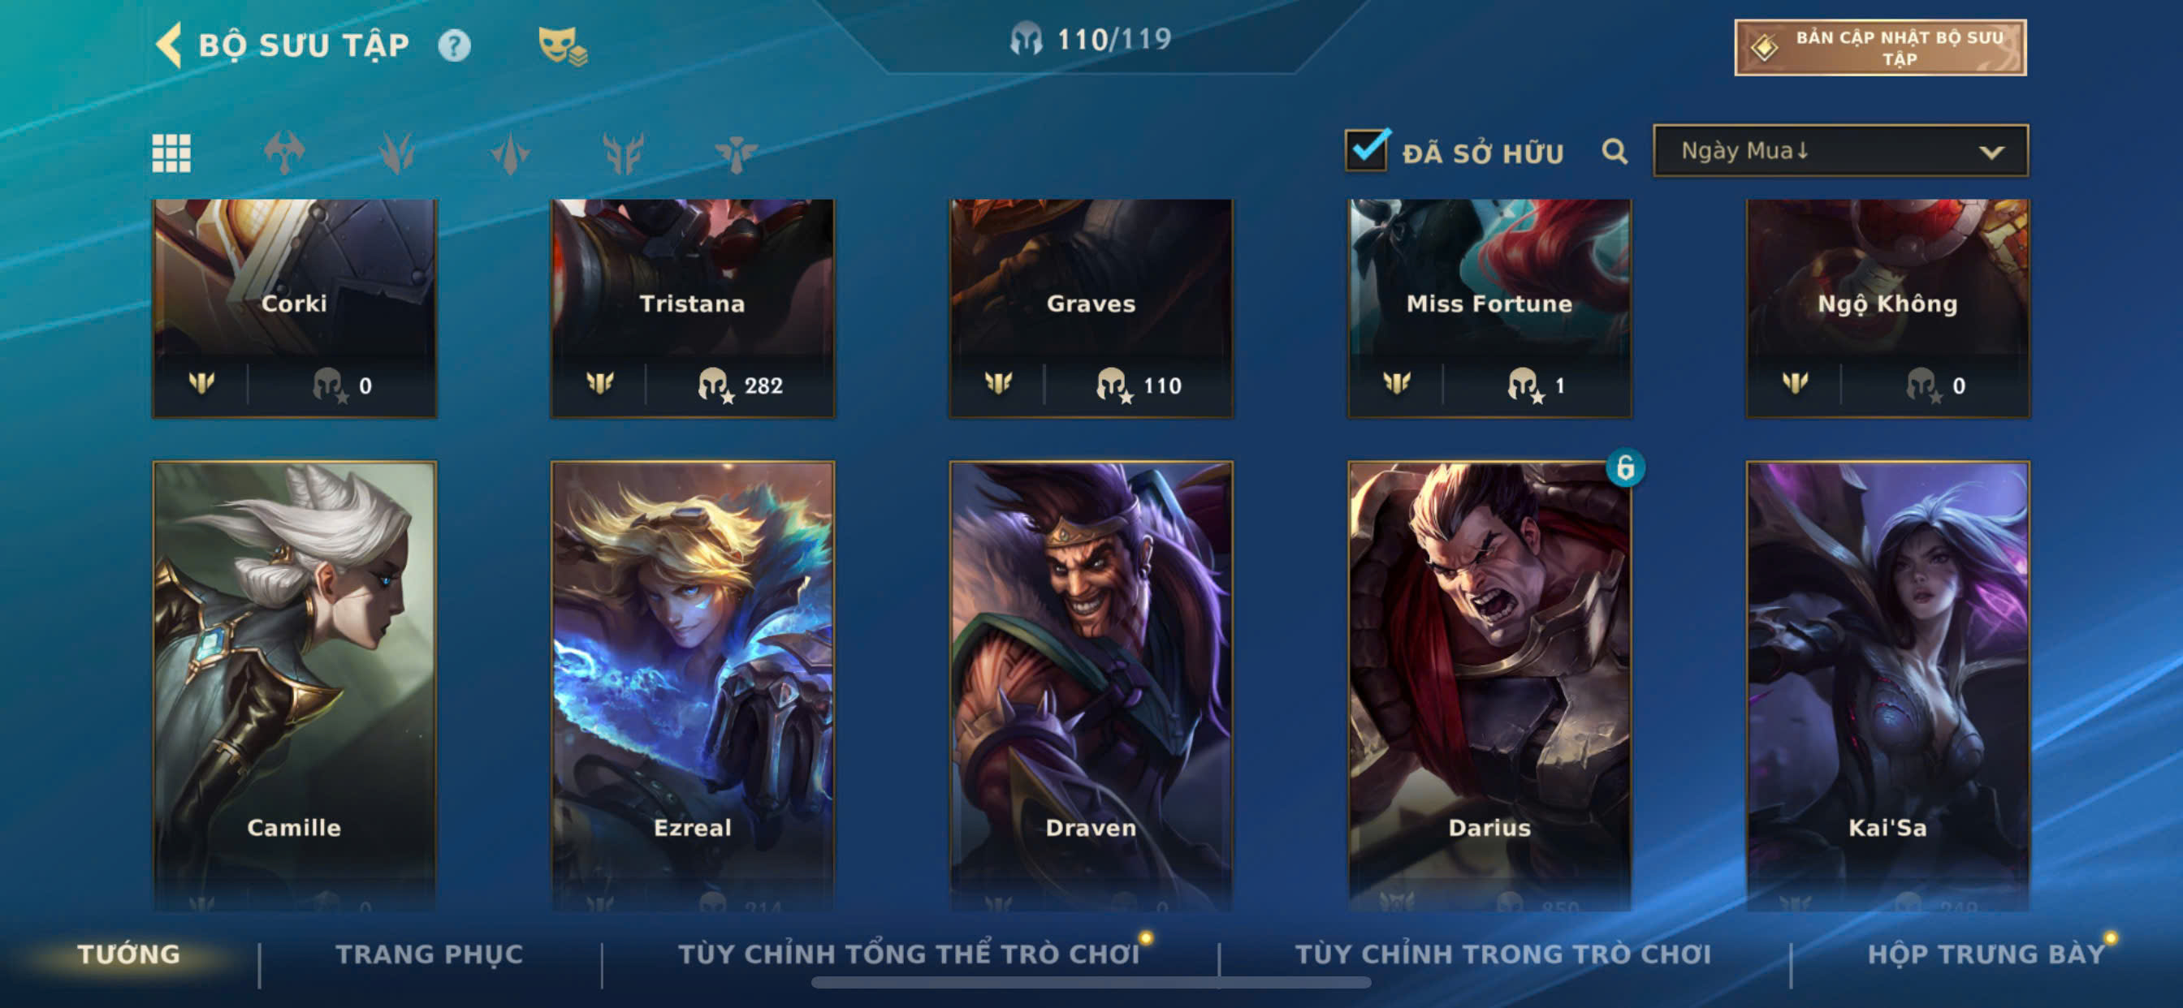This screenshot has width=2183, height=1008.
Task: Click the BẢN CẬP NHẬT BỘ SƯU TẬP button
Action: click(1880, 47)
